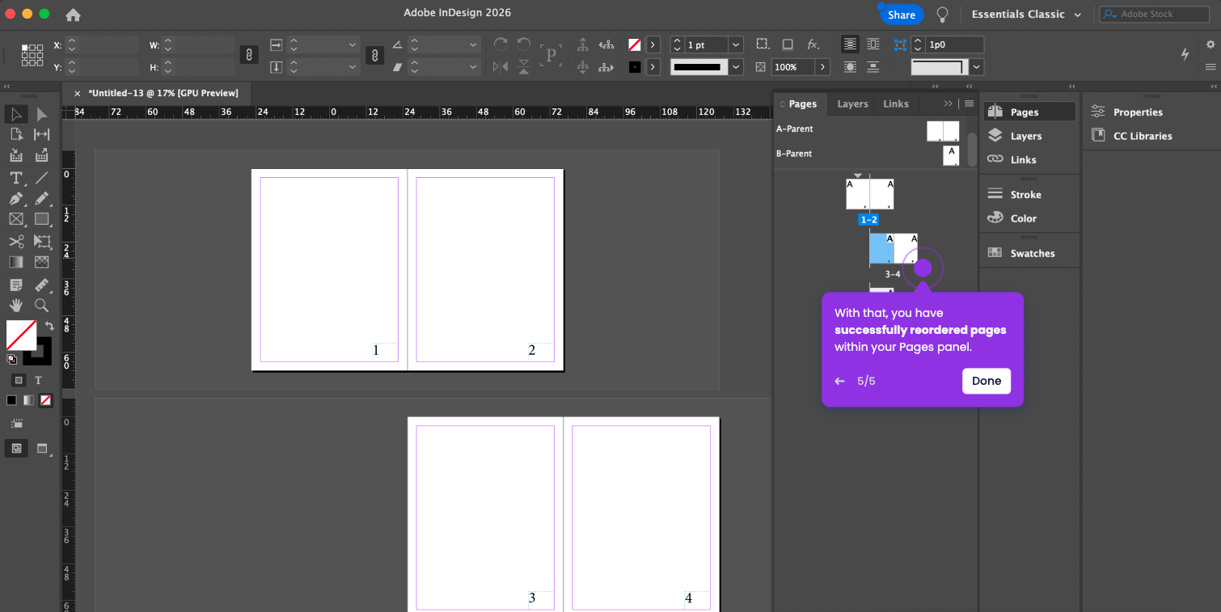1221x612 pixels.
Task: Open the stroke style dropdown
Action: (735, 67)
